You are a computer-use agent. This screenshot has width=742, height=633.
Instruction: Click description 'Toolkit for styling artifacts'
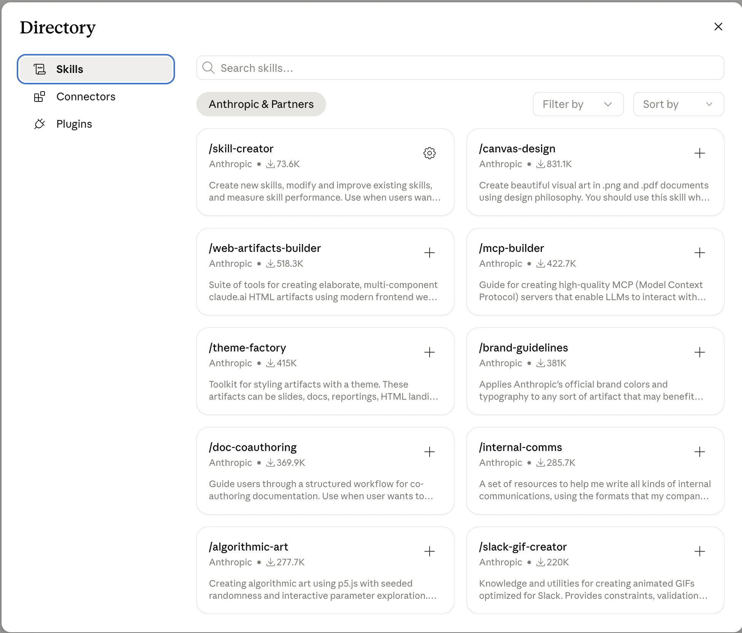tap(323, 390)
